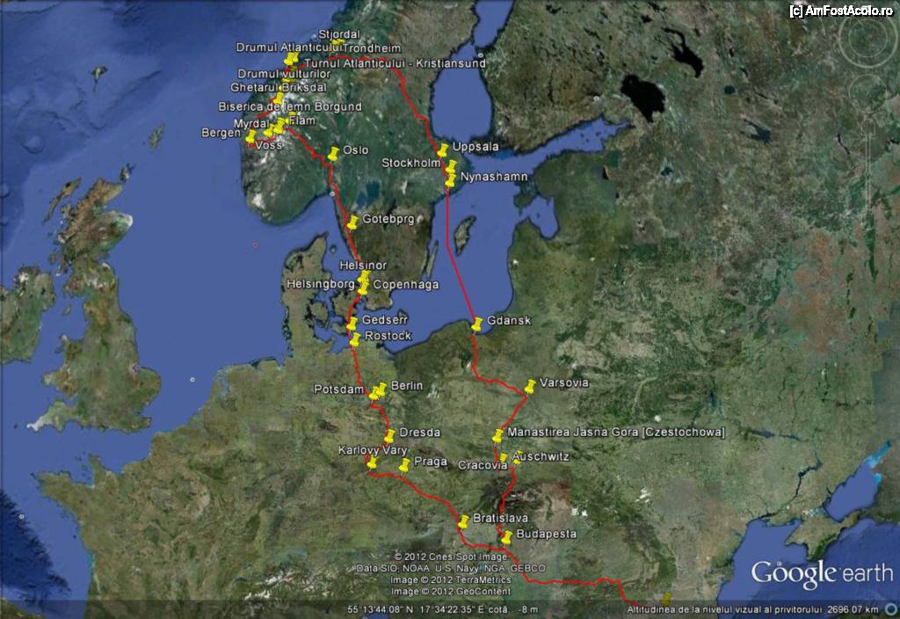The image size is (900, 619).
Task: Click the AmFostAcolo.ro watermark text
Action: [x=842, y=11]
